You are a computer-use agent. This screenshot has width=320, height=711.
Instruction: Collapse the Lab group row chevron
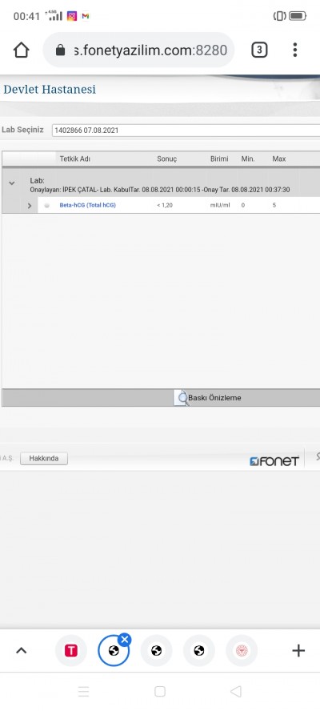(12, 183)
